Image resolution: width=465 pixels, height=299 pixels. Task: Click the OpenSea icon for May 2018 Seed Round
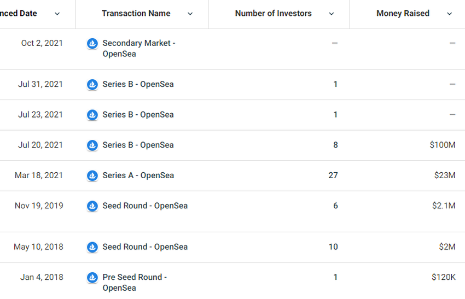pos(92,247)
